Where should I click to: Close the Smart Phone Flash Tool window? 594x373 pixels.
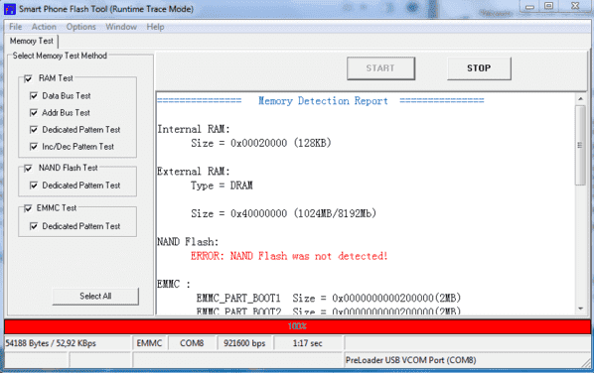point(575,6)
